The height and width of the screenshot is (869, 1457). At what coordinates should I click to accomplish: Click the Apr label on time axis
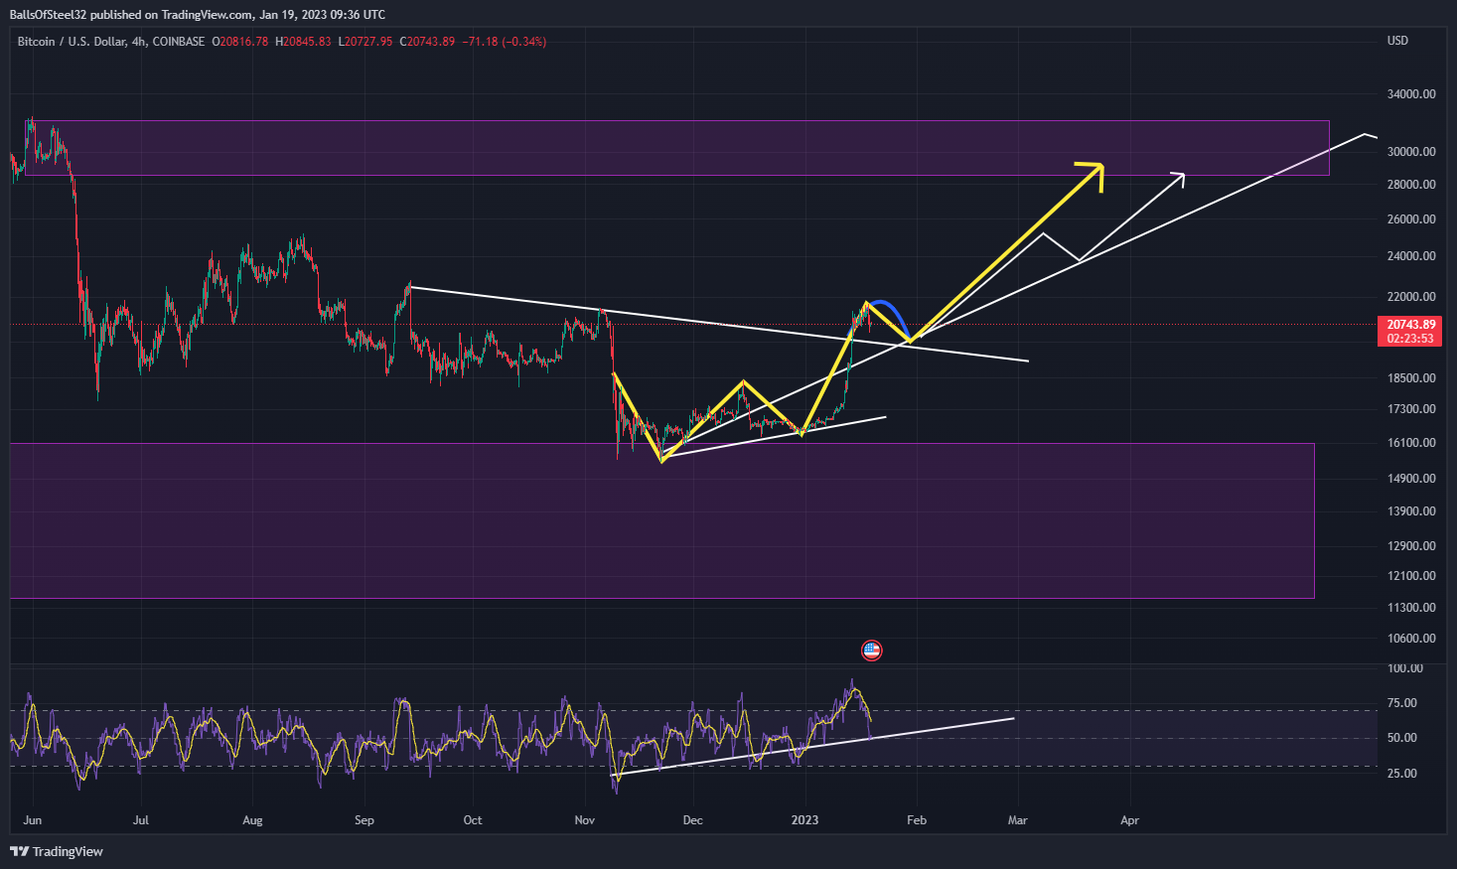pos(1129,820)
